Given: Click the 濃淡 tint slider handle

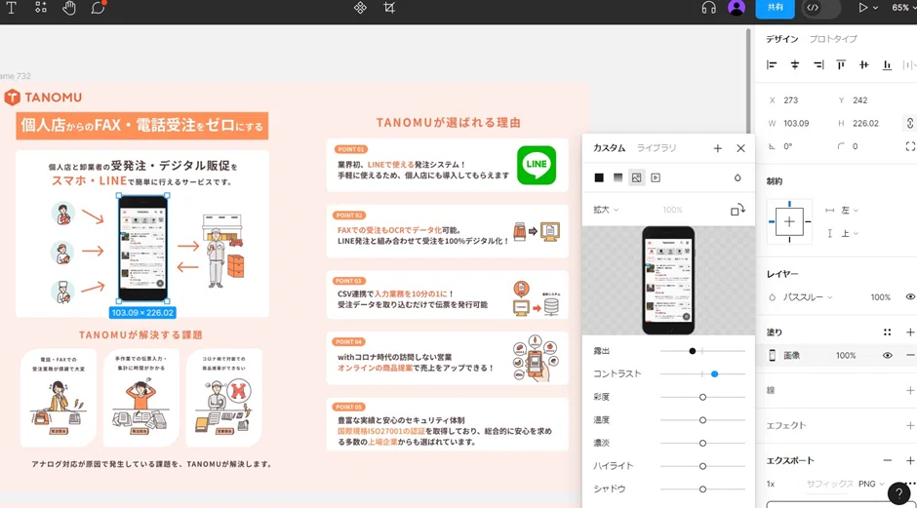Looking at the screenshot, I should [703, 443].
